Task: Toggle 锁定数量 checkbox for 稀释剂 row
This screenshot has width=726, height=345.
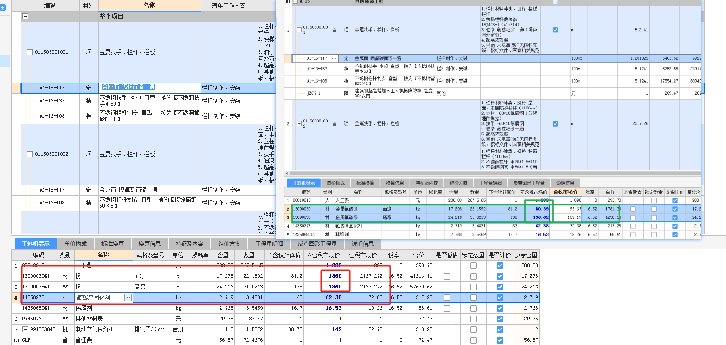Action: pos(473,308)
